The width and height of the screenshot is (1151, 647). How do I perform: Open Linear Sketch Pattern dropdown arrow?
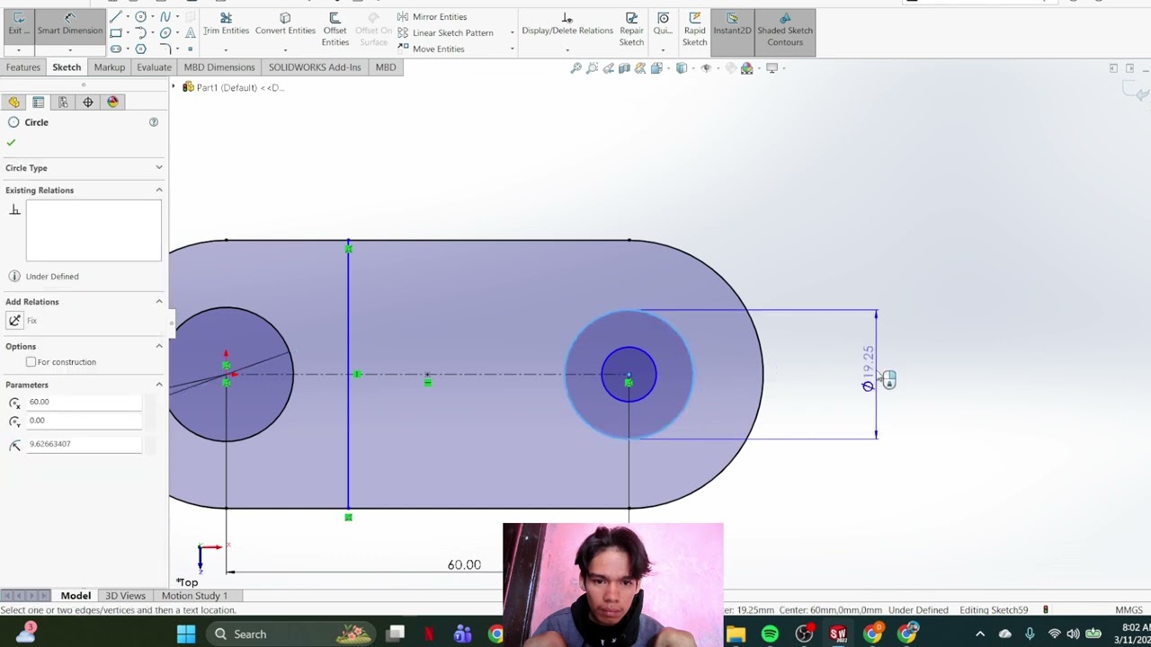tap(512, 33)
